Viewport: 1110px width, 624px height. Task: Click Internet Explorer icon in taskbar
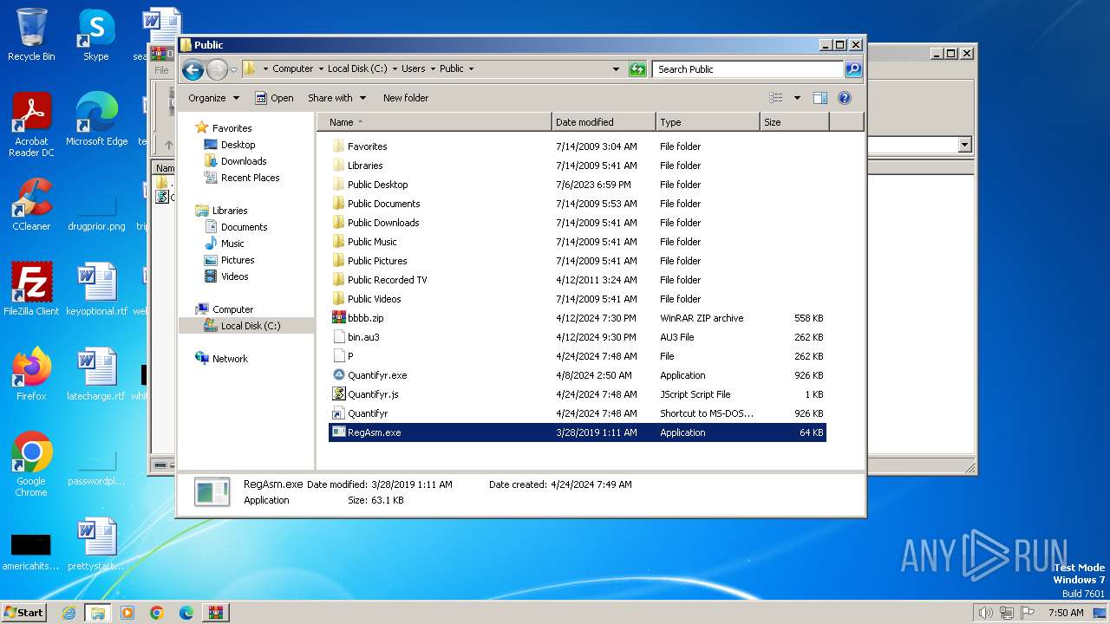pos(69,613)
